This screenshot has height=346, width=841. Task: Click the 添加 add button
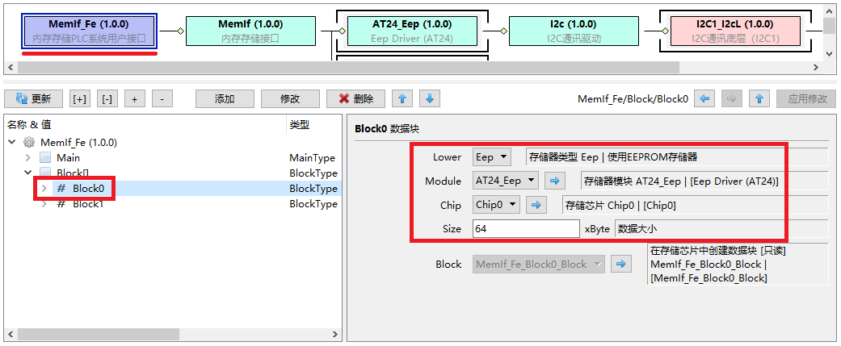tap(225, 98)
